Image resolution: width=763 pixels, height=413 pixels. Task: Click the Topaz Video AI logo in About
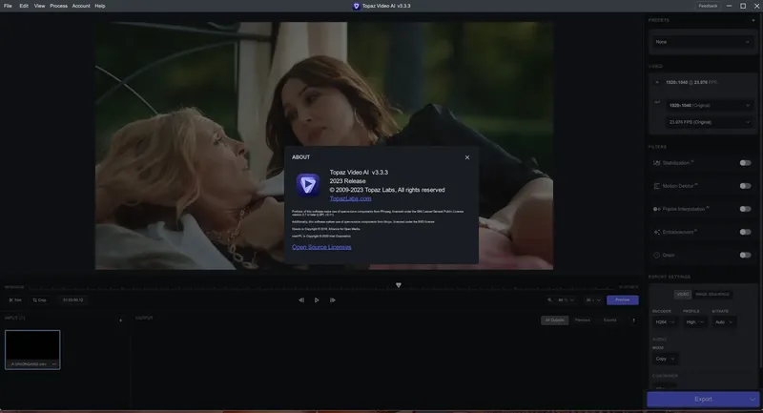pos(308,185)
